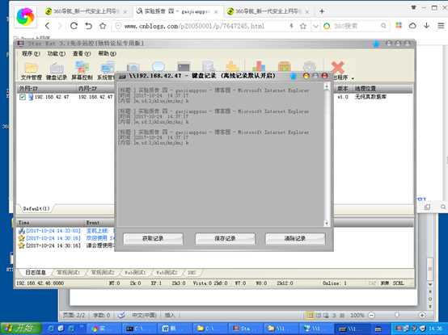The image size is (448, 335).
Task: Toggle checkbox for host 192.168.42.47
Action: coord(23,97)
